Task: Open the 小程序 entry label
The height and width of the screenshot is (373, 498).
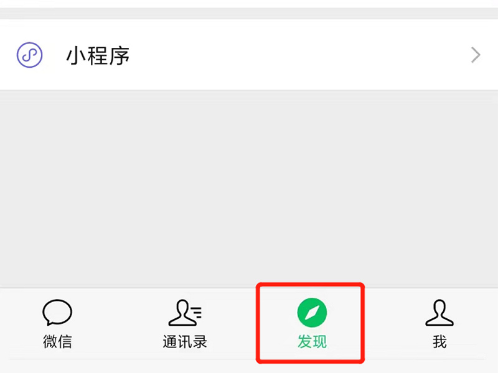Action: 98,56
